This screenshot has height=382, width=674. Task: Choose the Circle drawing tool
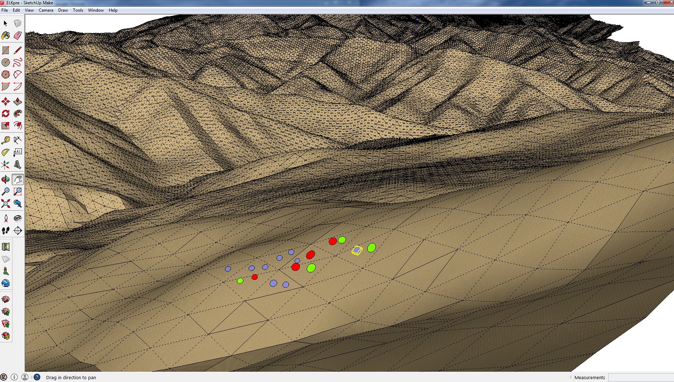[5, 63]
